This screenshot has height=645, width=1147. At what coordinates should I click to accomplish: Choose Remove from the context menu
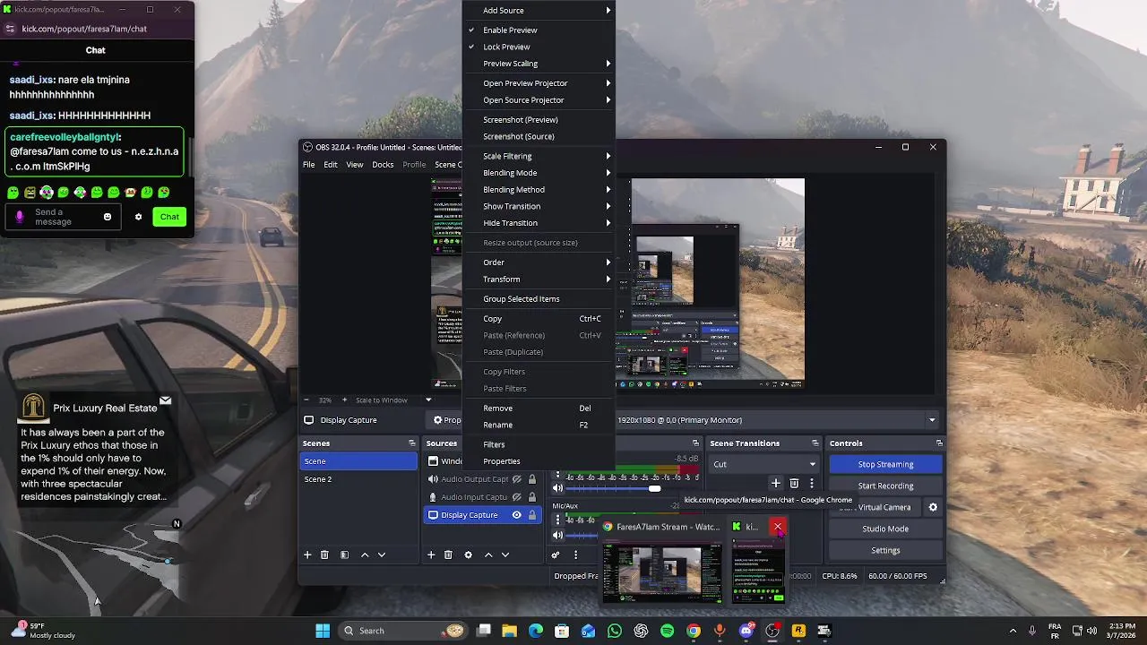click(539, 408)
